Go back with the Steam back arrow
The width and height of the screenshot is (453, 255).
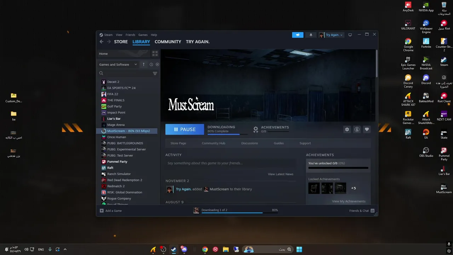[102, 42]
